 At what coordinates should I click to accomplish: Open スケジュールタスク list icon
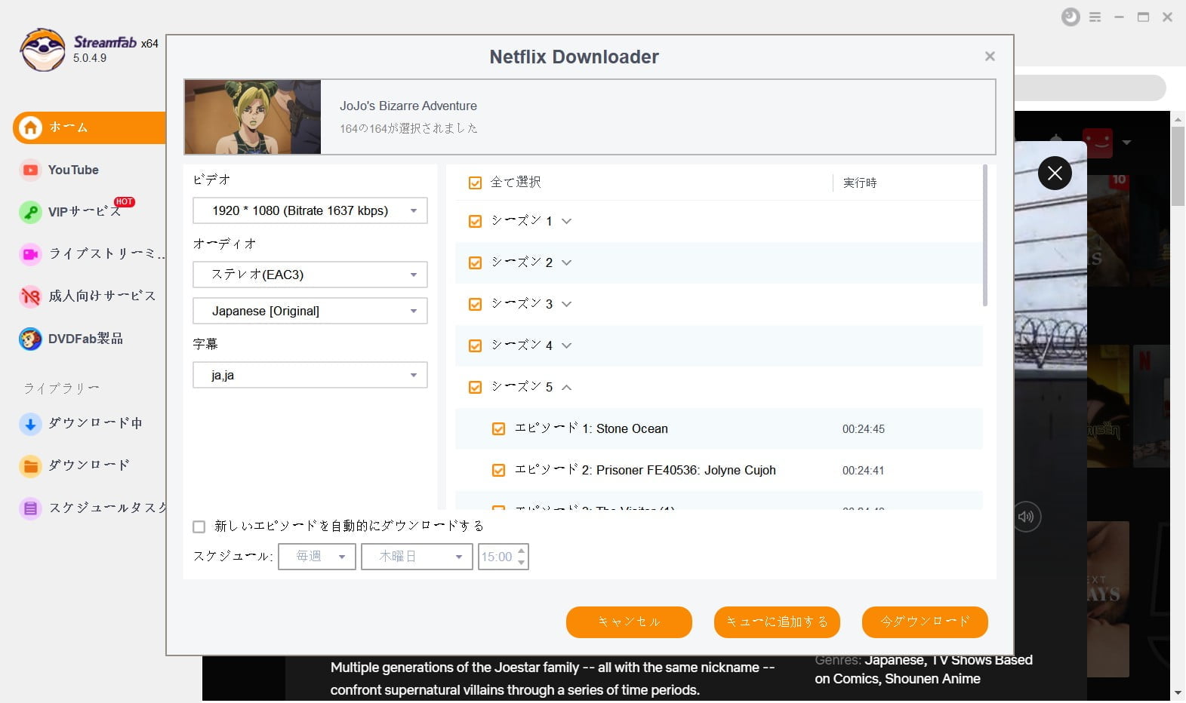click(x=30, y=508)
